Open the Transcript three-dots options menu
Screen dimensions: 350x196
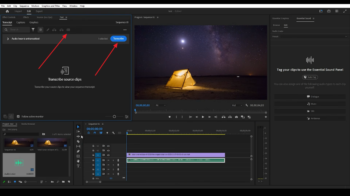point(125,29)
